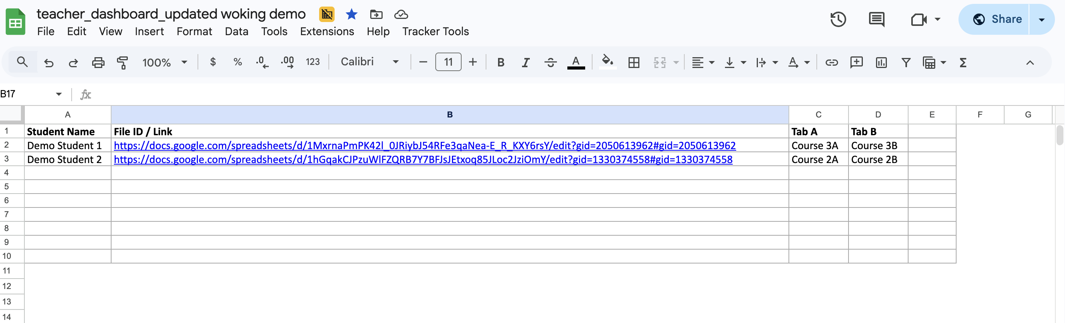Decrease decimal places

262,62
